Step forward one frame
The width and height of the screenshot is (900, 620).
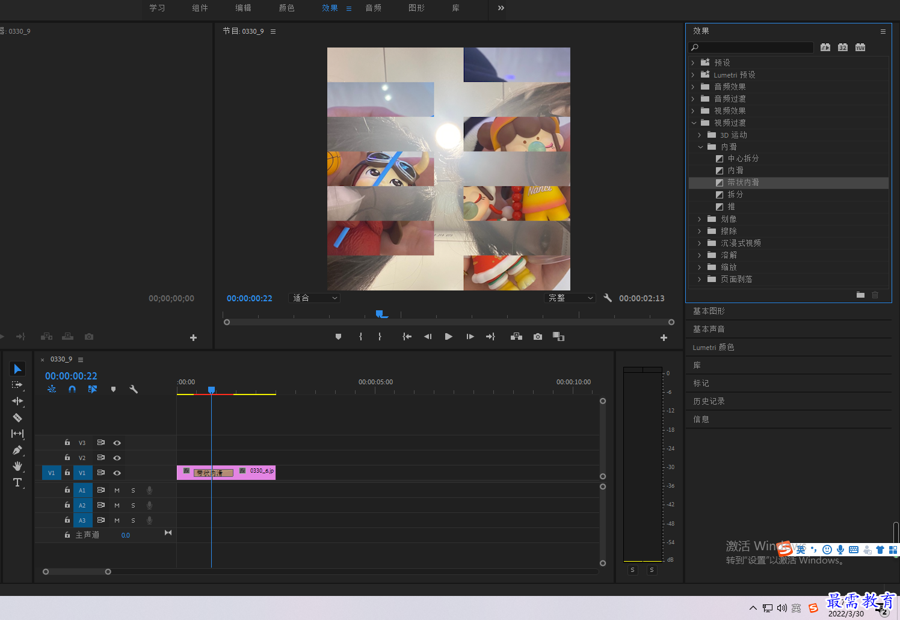pyautogui.click(x=470, y=337)
